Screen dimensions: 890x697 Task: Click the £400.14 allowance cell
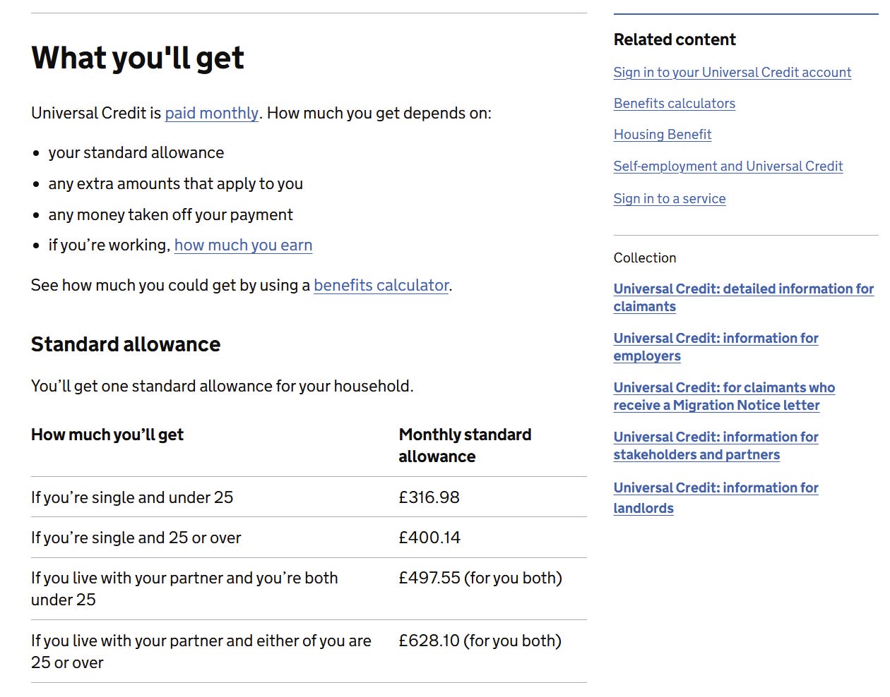pos(429,538)
